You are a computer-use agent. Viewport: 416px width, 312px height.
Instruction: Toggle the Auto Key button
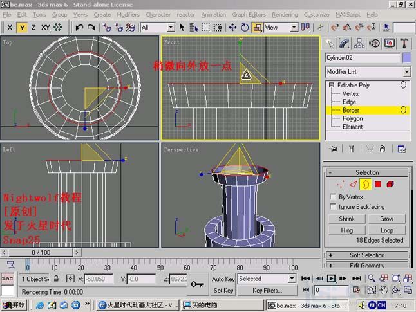tap(223, 279)
